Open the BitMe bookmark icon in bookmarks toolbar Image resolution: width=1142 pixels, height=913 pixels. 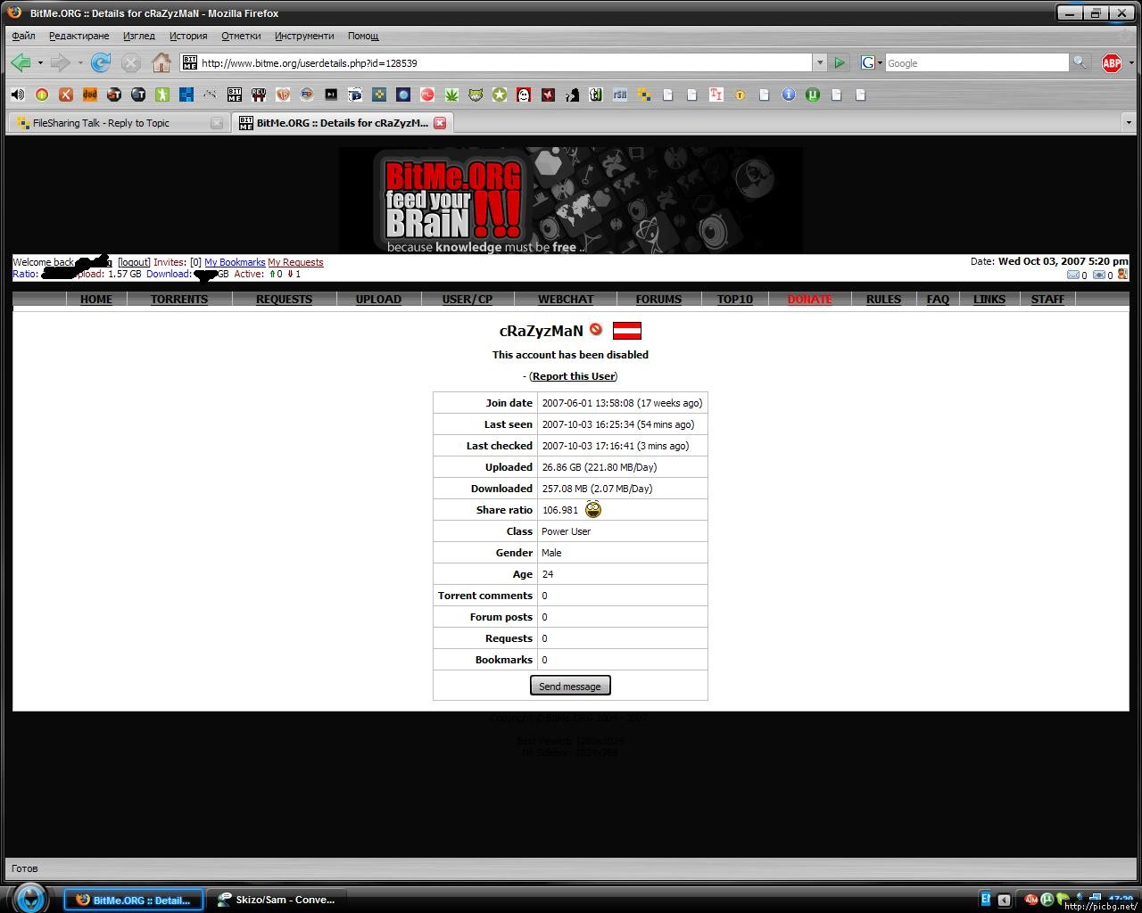[x=235, y=95]
